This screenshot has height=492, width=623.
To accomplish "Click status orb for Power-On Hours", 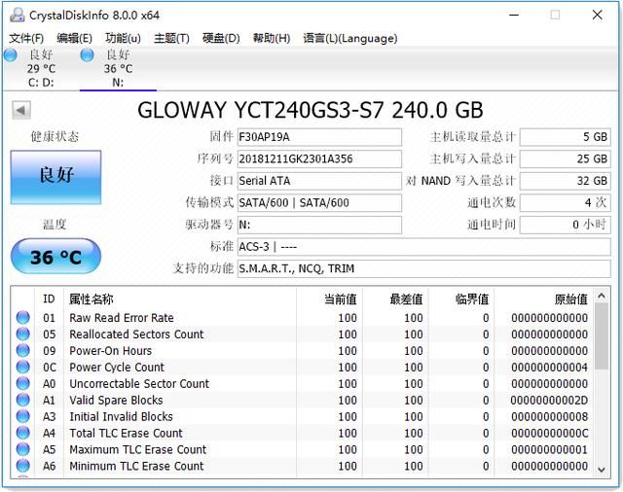I will click(x=23, y=350).
